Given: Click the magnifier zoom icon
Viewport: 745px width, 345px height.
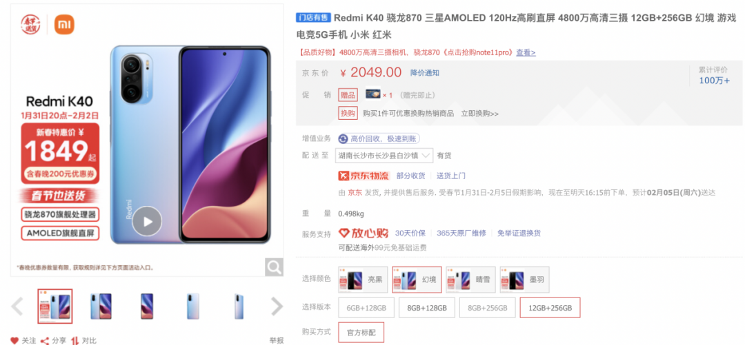Looking at the screenshot, I should pyautogui.click(x=274, y=267).
